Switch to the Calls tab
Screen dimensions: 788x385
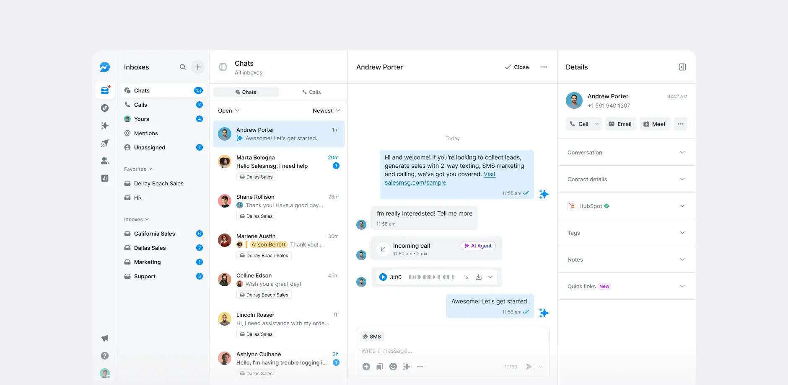point(312,92)
